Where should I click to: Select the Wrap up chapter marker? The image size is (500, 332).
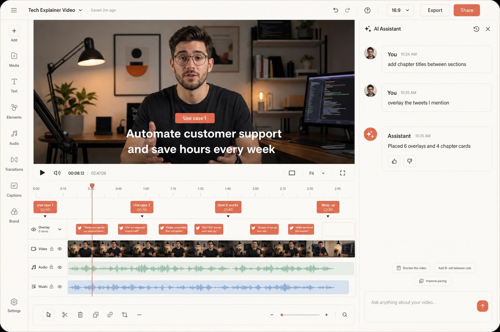(328, 207)
